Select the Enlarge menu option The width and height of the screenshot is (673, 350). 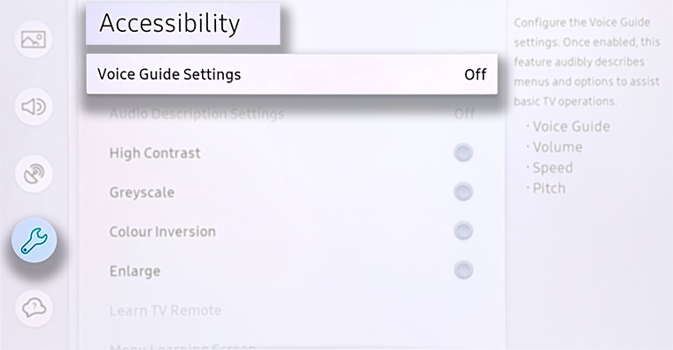[x=135, y=271]
